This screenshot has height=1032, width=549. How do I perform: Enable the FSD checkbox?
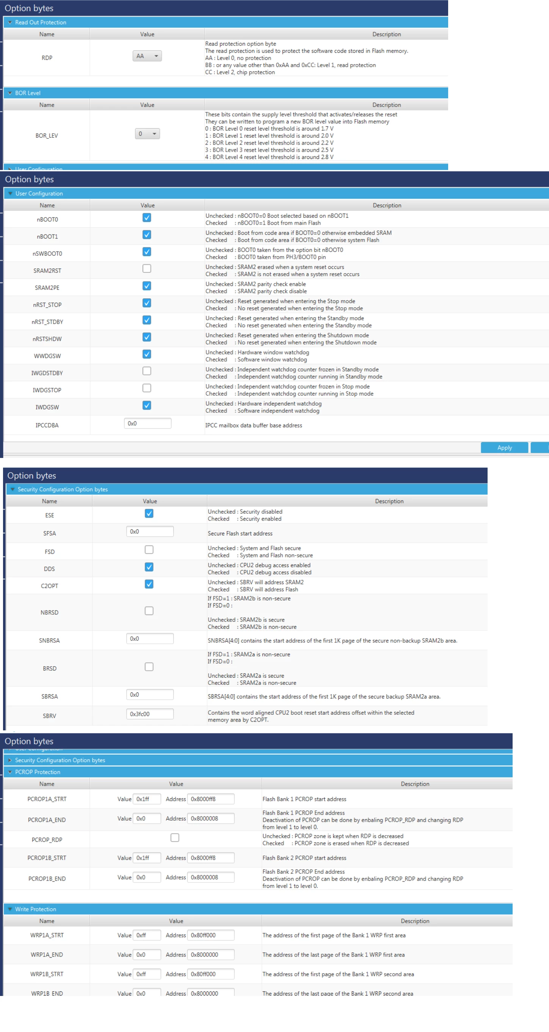[x=149, y=550]
